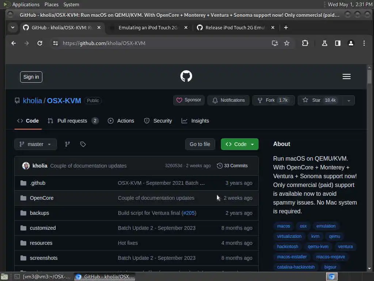Click kholia's avatar in latest commit

click(x=26, y=166)
